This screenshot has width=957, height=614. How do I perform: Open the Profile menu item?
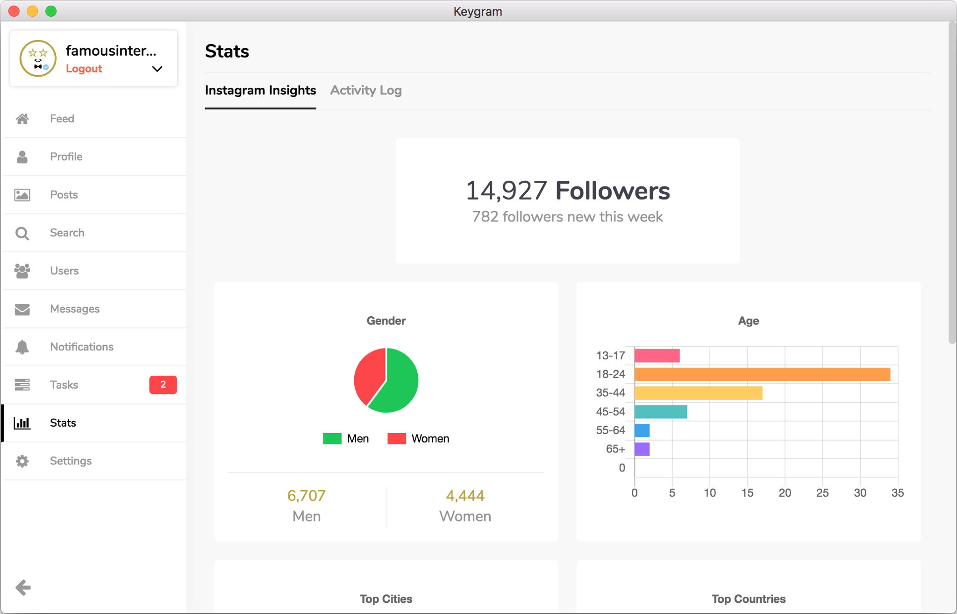[94, 157]
